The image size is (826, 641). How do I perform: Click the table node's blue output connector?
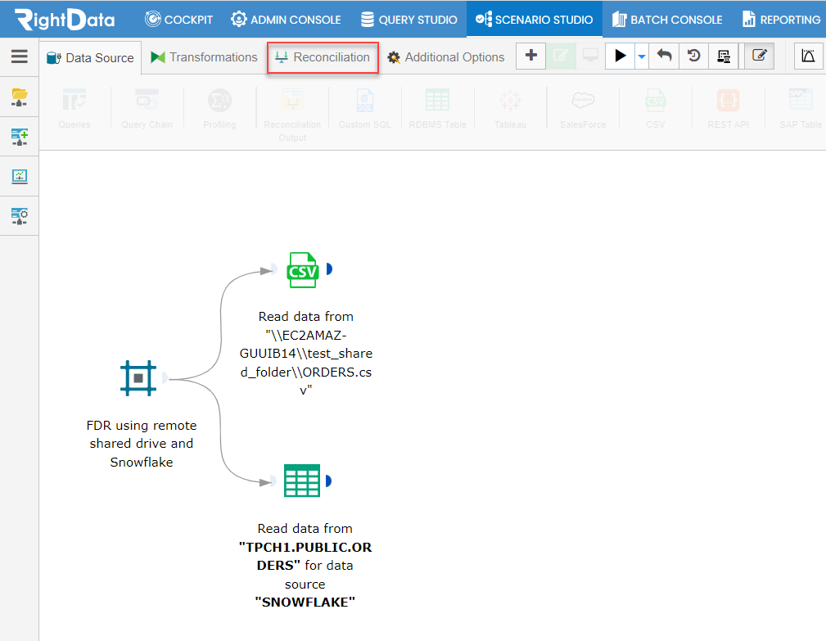[x=329, y=481]
